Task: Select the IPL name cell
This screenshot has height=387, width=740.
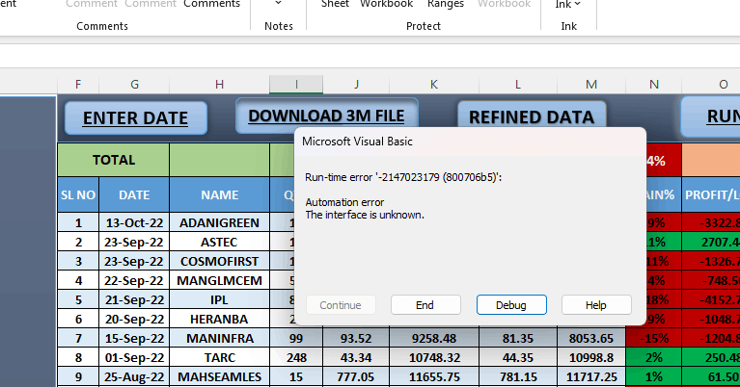Action: coord(219,300)
